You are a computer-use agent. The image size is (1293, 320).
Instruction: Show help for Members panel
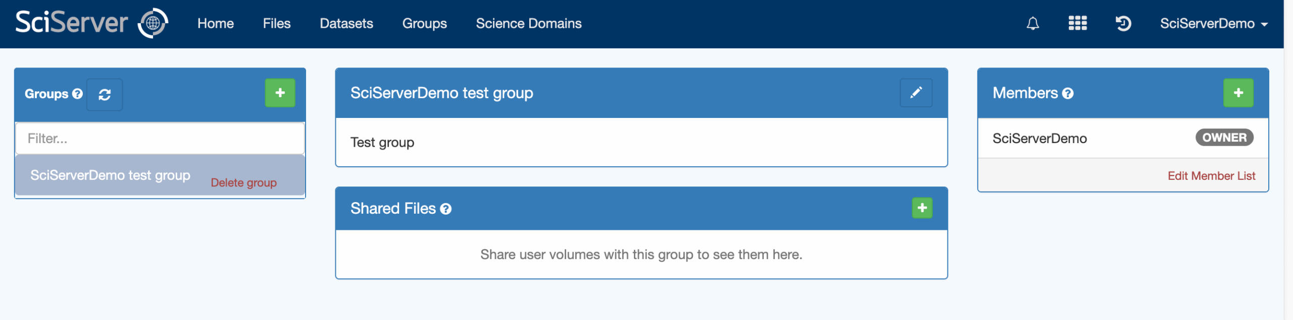tap(1068, 94)
